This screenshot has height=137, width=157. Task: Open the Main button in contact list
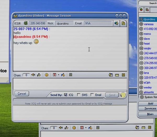click(148, 114)
